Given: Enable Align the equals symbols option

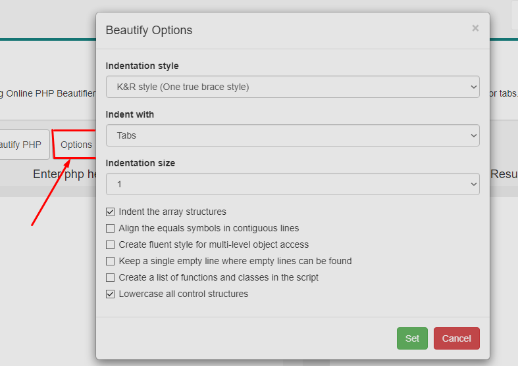Looking at the screenshot, I should pos(110,229).
